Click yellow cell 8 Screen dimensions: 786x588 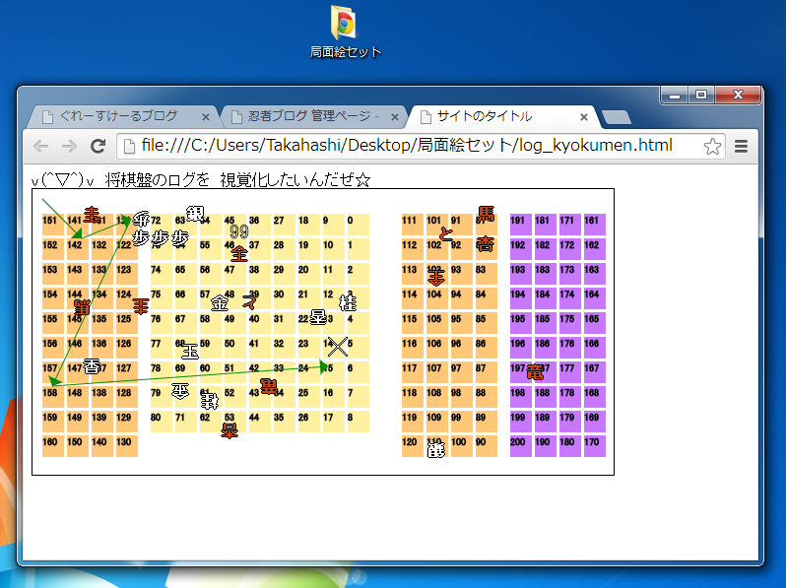[x=359, y=422]
